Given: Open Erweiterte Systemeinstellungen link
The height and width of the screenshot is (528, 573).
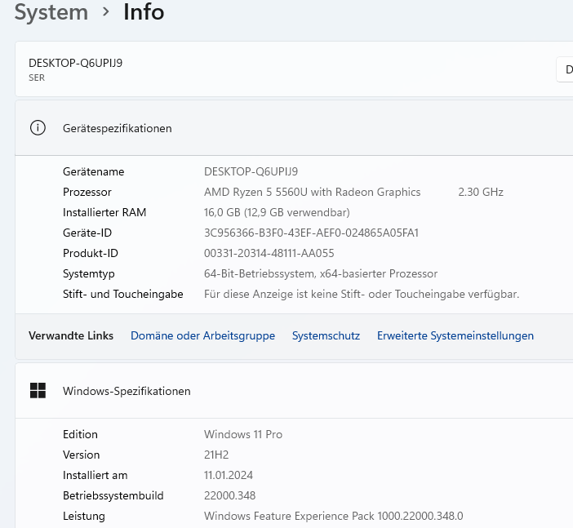Looking at the screenshot, I should (x=455, y=335).
